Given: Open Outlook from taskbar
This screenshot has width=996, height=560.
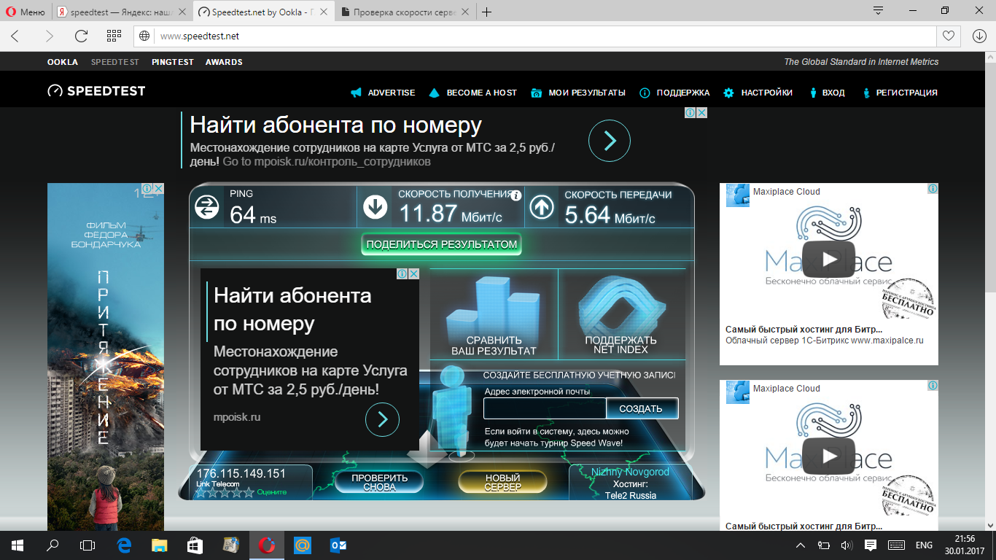Looking at the screenshot, I should [x=338, y=545].
